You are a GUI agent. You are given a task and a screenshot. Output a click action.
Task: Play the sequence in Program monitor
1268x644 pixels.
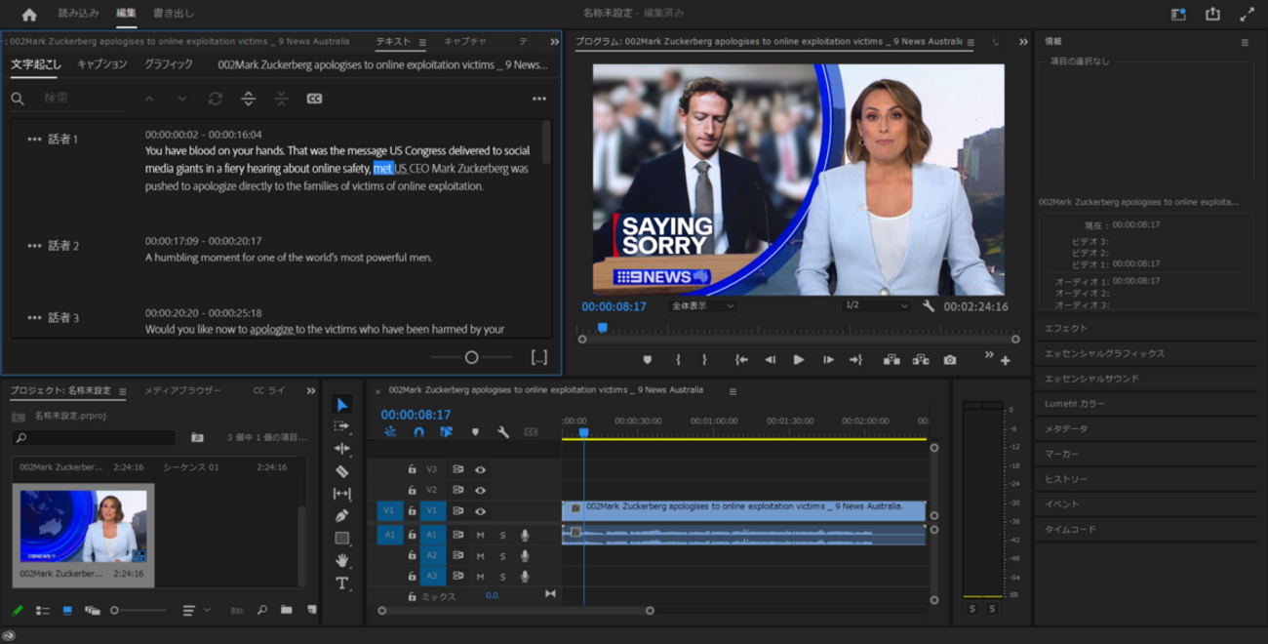(x=799, y=360)
